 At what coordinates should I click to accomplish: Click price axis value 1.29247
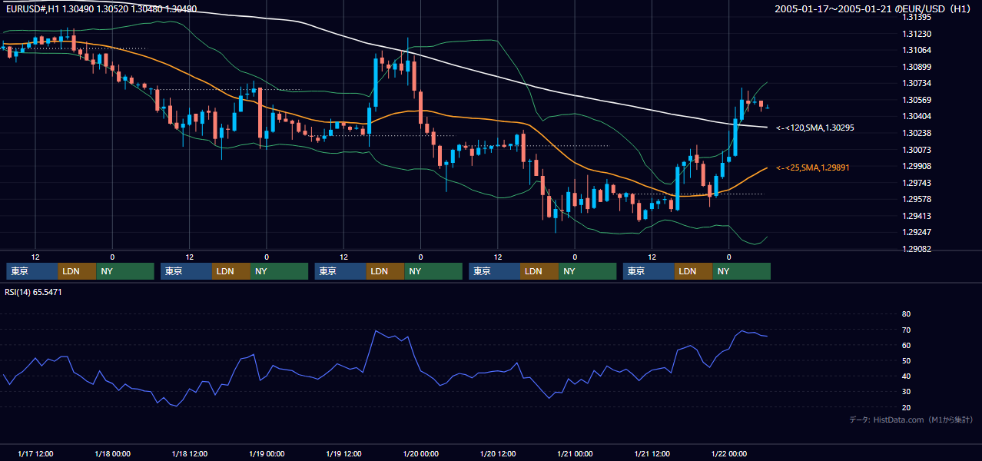tap(916, 232)
